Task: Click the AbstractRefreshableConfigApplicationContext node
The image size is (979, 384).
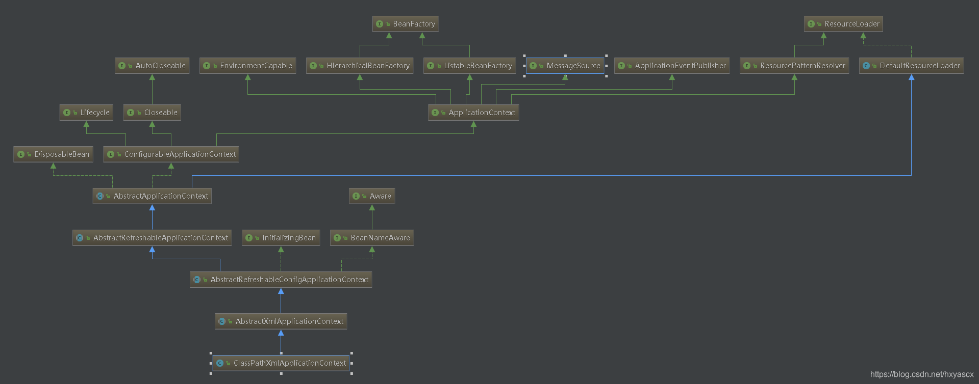Action: click(281, 280)
